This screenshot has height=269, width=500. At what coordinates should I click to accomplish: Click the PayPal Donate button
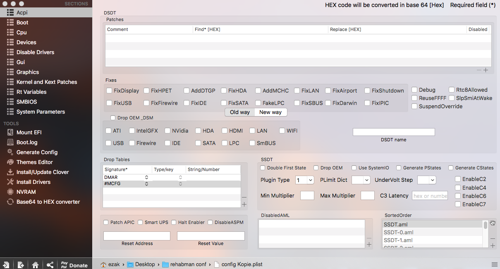pos(74,265)
